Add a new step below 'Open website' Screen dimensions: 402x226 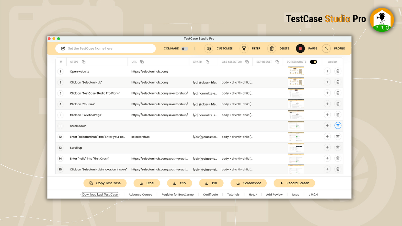(x=327, y=71)
